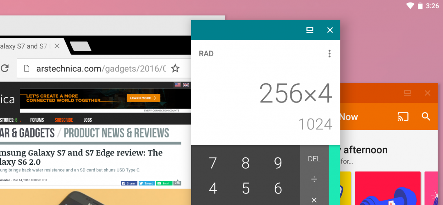The width and height of the screenshot is (443, 205).
Task: Open the yellow album card thumbnail
Action: (346, 188)
